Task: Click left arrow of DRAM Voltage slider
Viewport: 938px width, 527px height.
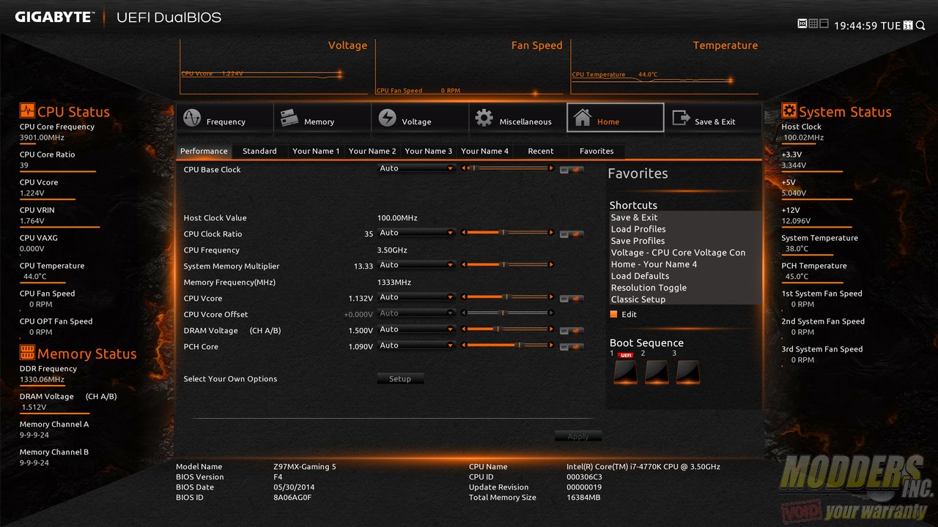Action: (x=463, y=329)
